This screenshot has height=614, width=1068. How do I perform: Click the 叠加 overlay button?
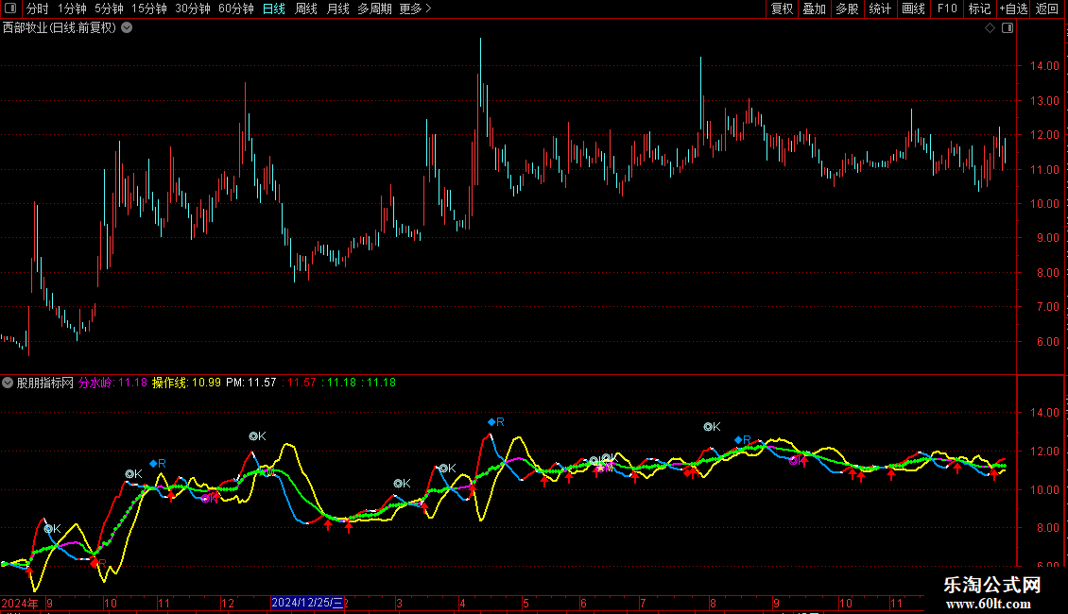click(815, 9)
